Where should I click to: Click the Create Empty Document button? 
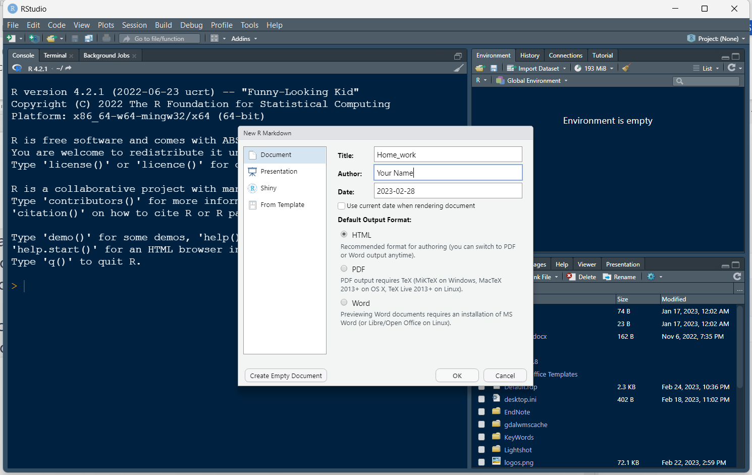[x=286, y=376]
